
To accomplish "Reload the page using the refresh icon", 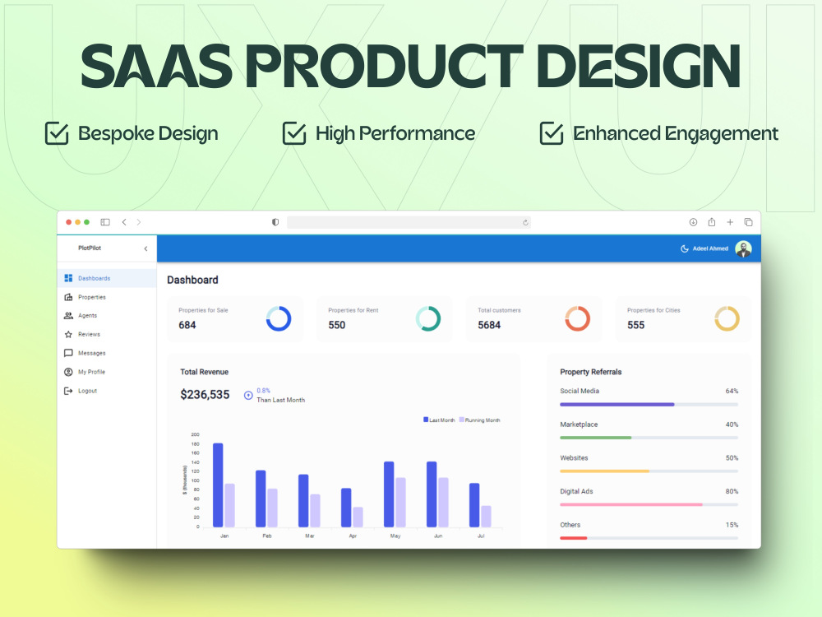I will 525,222.
